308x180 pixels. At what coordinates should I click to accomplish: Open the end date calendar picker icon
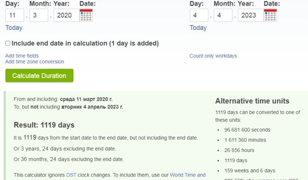(x=270, y=15)
